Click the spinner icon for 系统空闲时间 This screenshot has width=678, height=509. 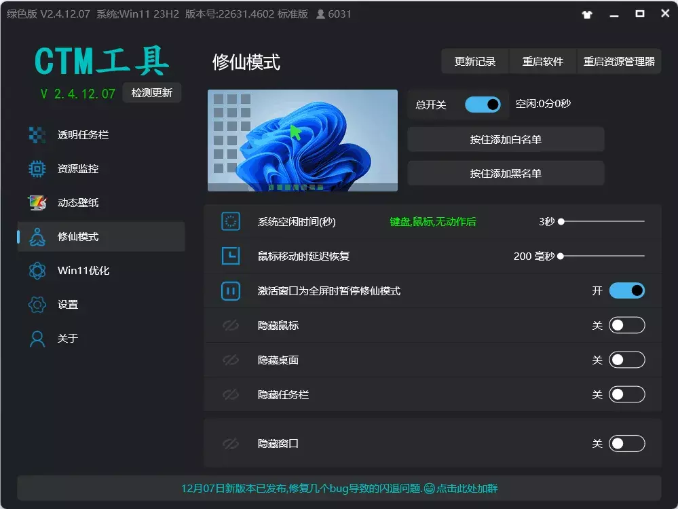coord(231,221)
